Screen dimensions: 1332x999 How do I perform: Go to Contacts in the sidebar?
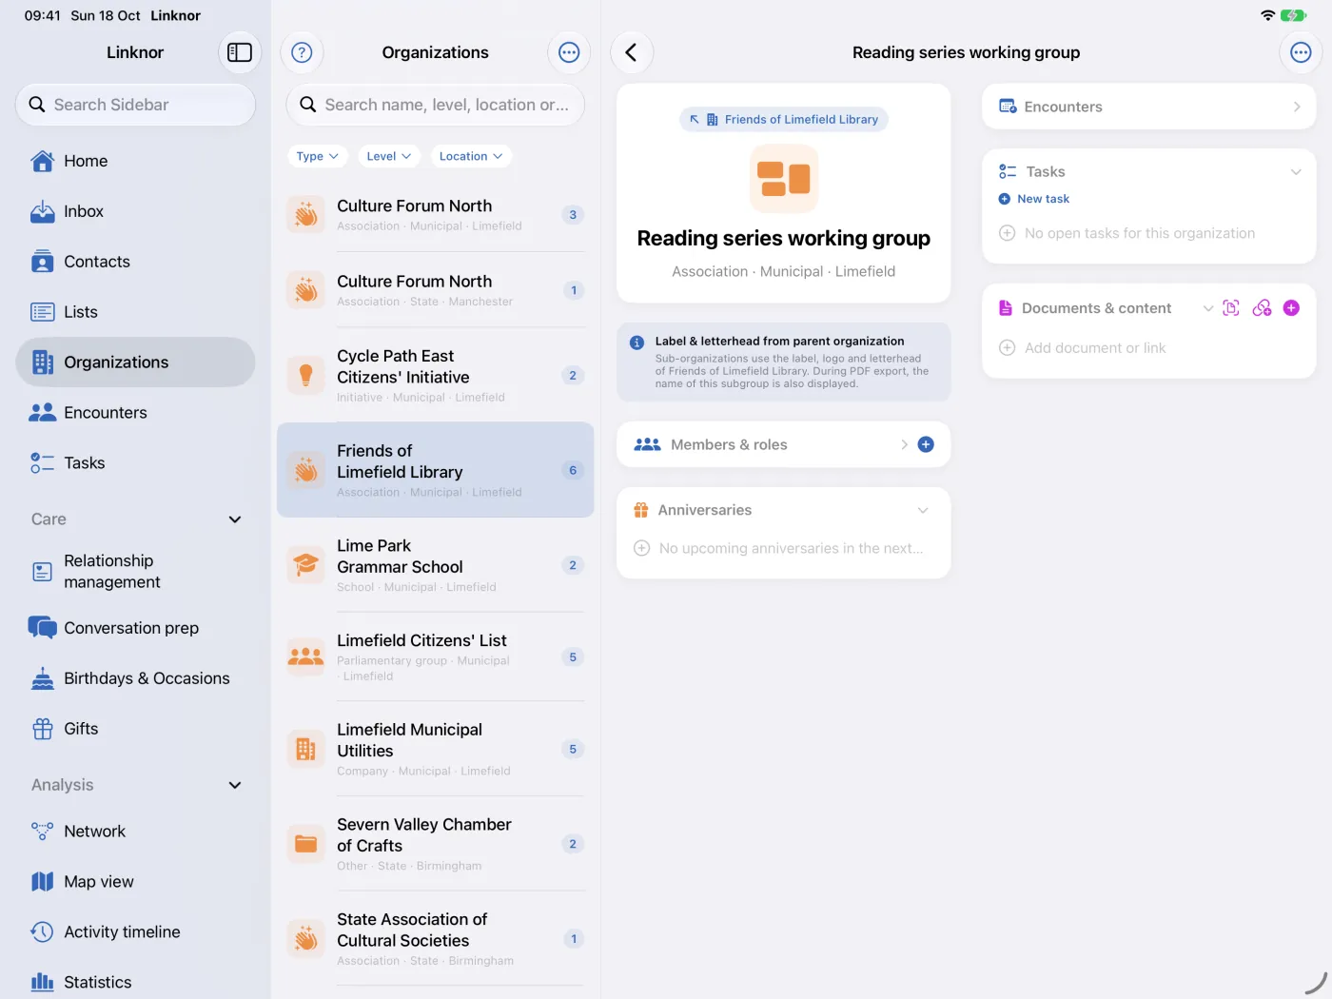135,262
